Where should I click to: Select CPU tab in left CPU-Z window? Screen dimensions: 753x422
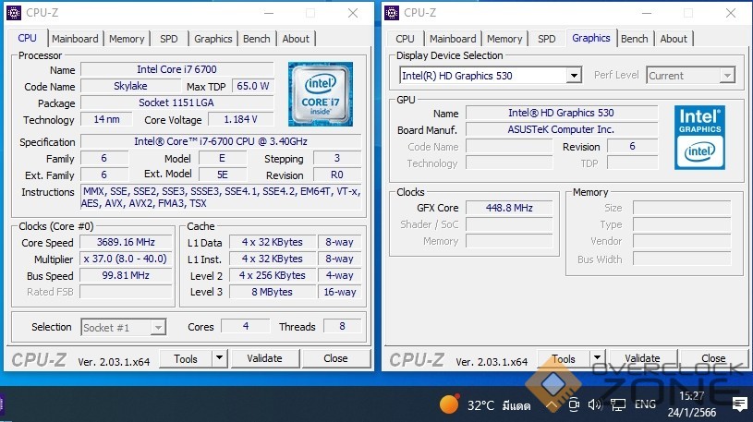tap(28, 38)
